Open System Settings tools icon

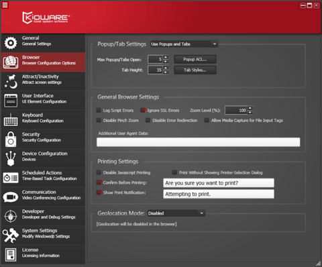[x=11, y=235]
